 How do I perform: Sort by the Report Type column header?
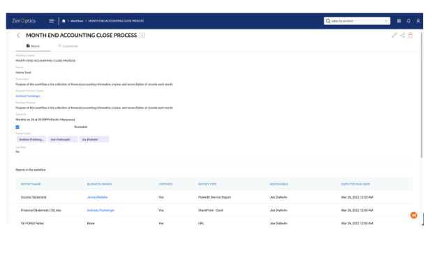pos(207,184)
